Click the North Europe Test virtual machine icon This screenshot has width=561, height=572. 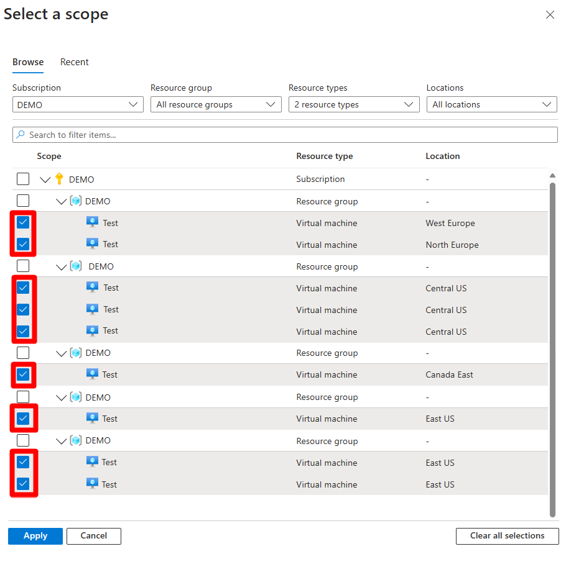[93, 243]
